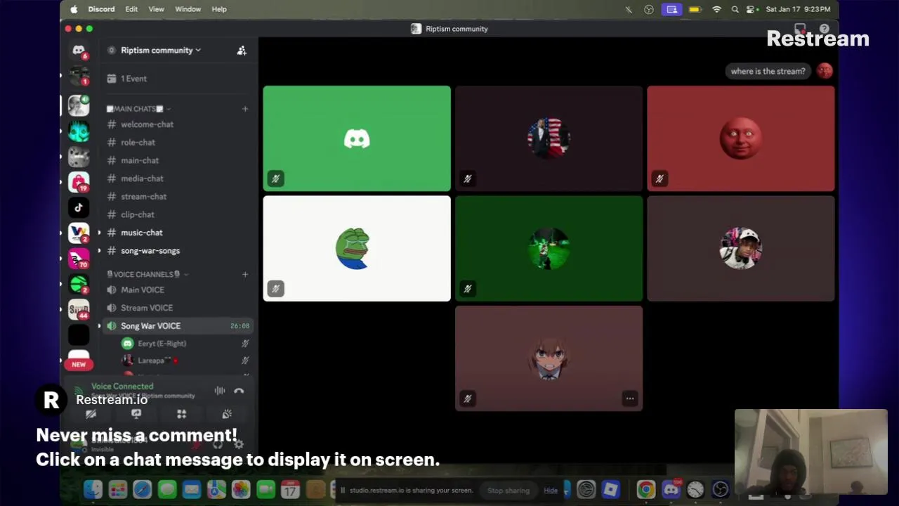The height and width of the screenshot is (506, 899).
Task: Click the menu bar clock Sat Jan 17 9:23PM
Action: 798,9
